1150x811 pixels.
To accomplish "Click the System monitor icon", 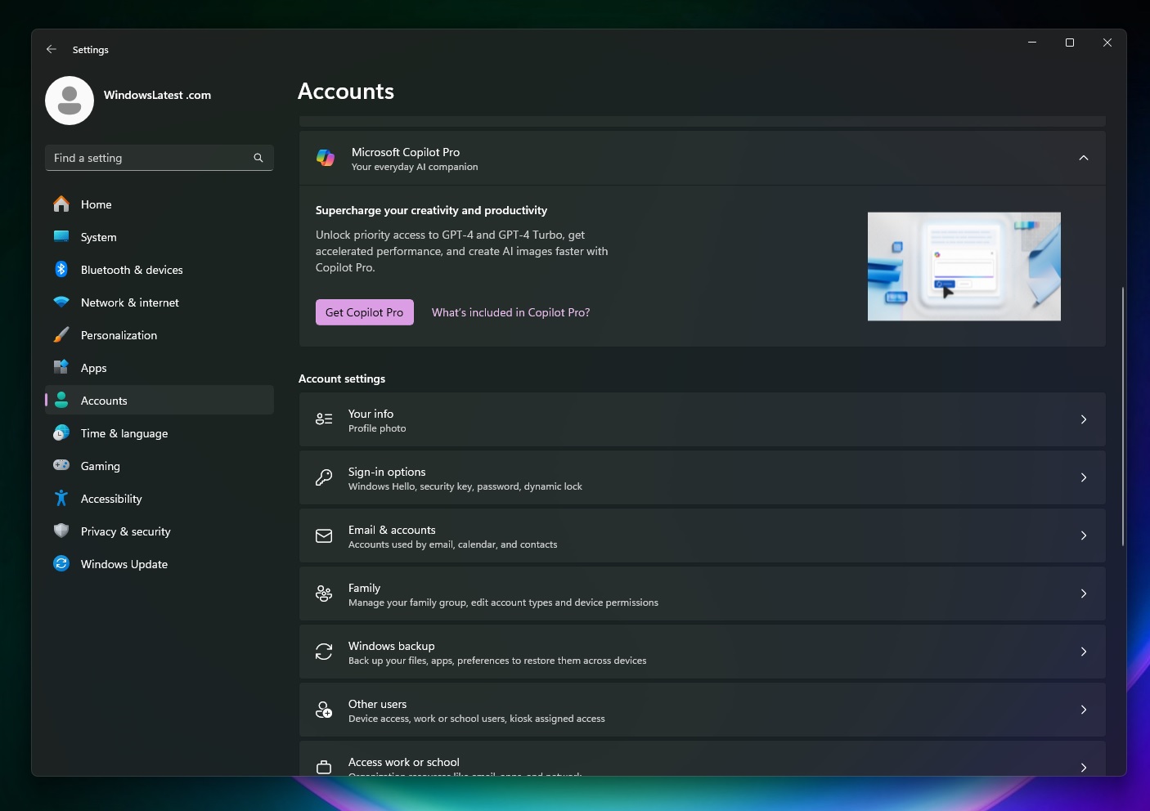I will pos(61,236).
